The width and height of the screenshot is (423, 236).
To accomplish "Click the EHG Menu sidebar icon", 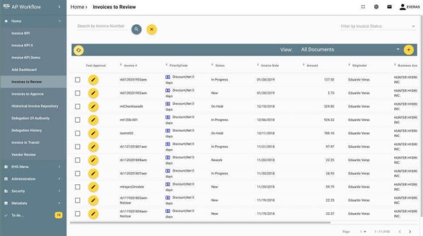I will click(x=6, y=167).
